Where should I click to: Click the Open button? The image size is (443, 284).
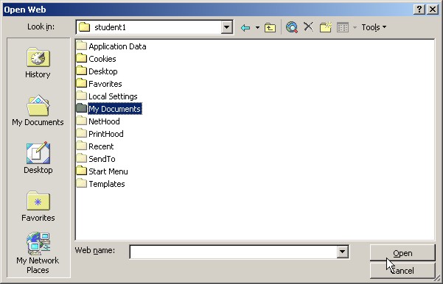pyautogui.click(x=402, y=252)
